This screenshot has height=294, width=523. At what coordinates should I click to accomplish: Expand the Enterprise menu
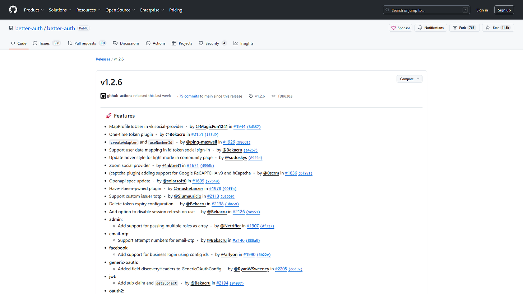coord(152,10)
